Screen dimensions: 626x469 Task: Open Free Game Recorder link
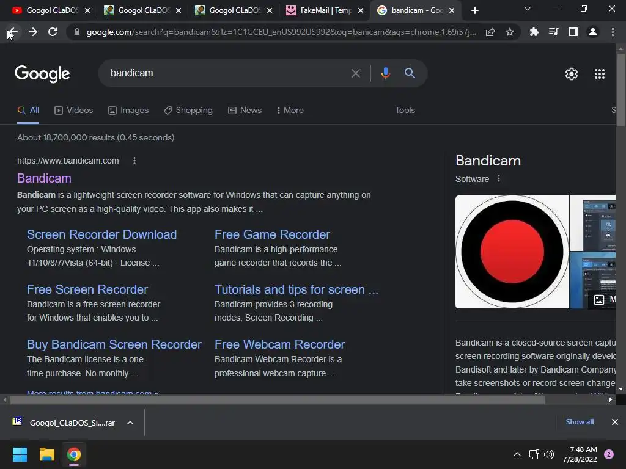coord(272,234)
